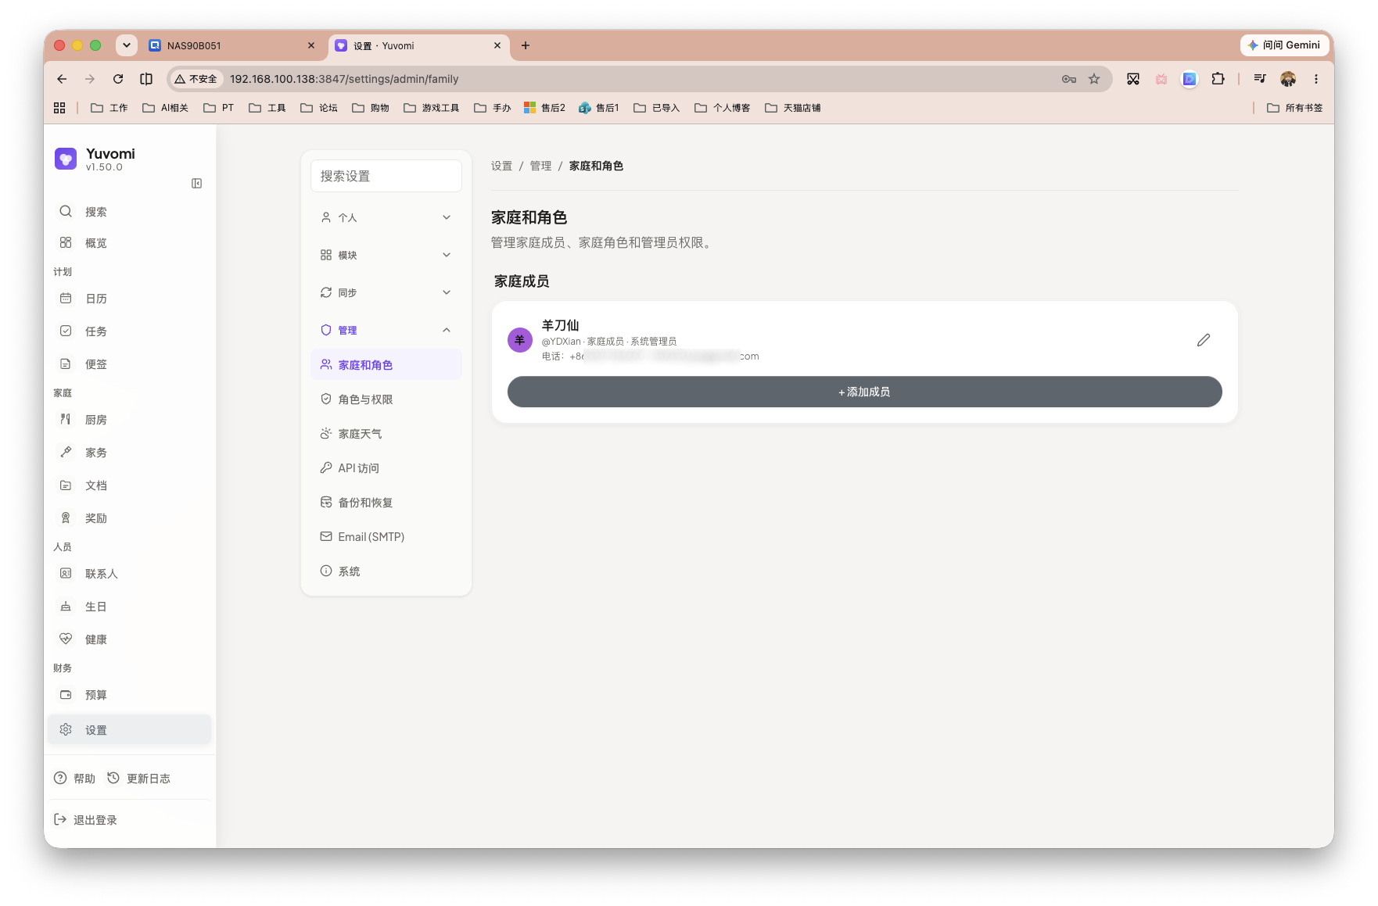Open Documents (文档)
Screen dimensions: 1378x906
(130, 485)
